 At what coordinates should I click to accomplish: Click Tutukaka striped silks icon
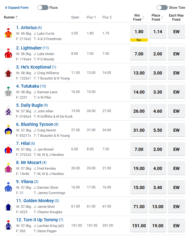tap(8, 92)
